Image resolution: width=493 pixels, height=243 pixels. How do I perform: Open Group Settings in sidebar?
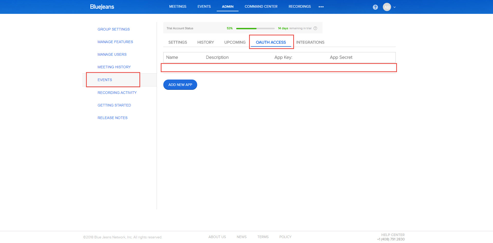pos(113,29)
